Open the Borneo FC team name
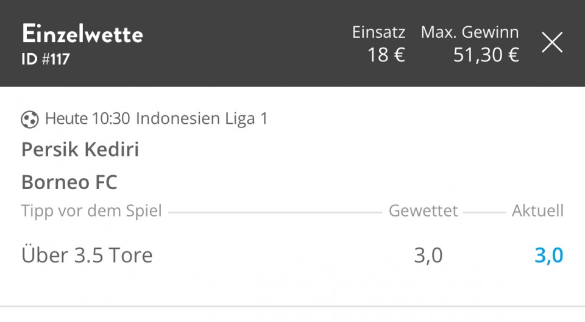Screen dimensions: 585x322 pos(69,182)
